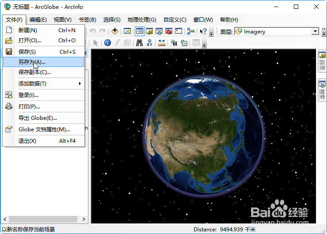The height and width of the screenshot is (234, 327).
Task: Open Globe 文档属性(M)... menu entry
Action: (44, 130)
